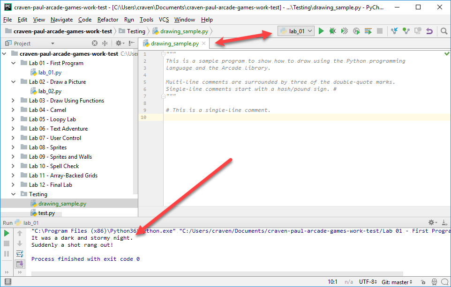
Task: Click the inspector hector icon in status bar
Action: [434, 282]
